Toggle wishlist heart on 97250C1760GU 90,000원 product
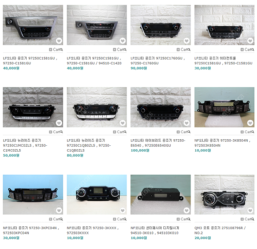The width and height of the screenshot is (257, 249). (x=187, y=41)
